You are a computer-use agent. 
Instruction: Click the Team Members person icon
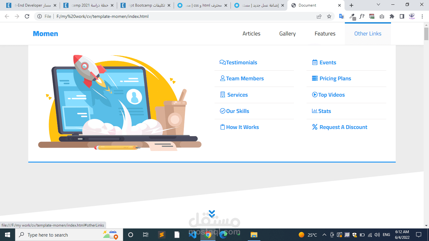(222, 78)
